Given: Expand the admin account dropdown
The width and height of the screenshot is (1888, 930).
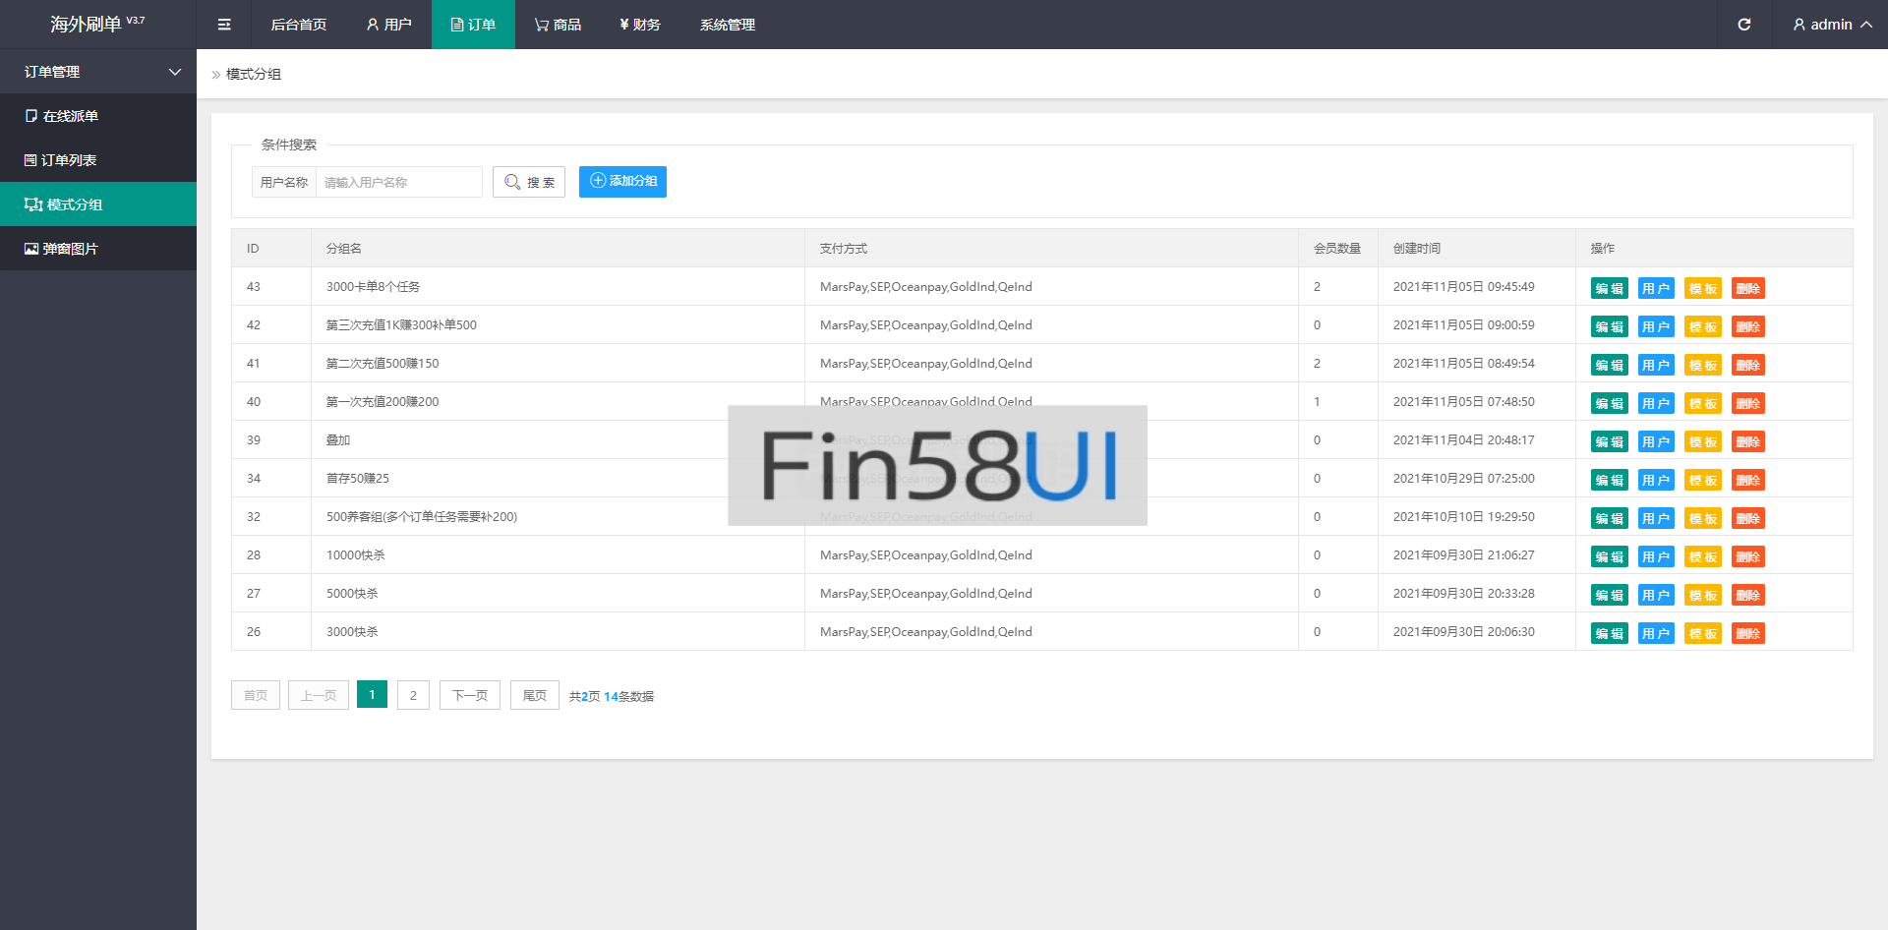Looking at the screenshot, I should (x=1831, y=25).
